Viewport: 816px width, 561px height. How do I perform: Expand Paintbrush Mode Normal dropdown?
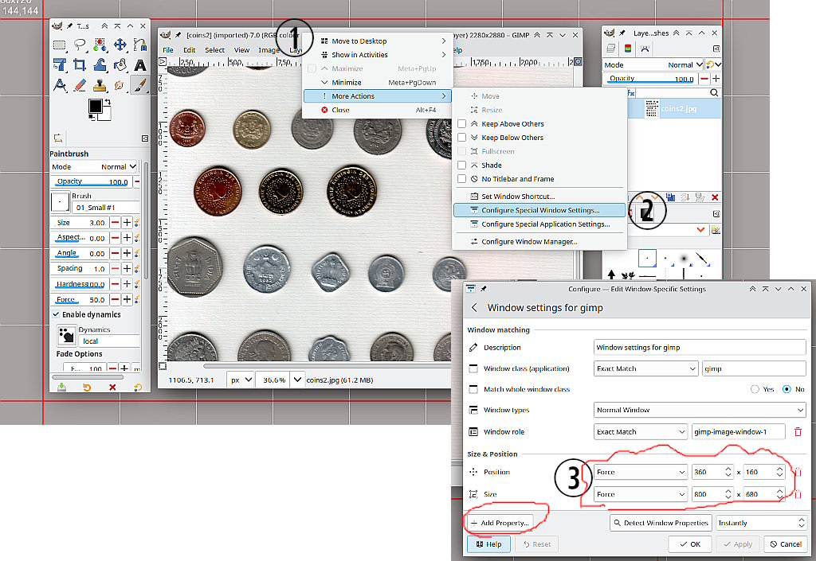tap(118, 167)
